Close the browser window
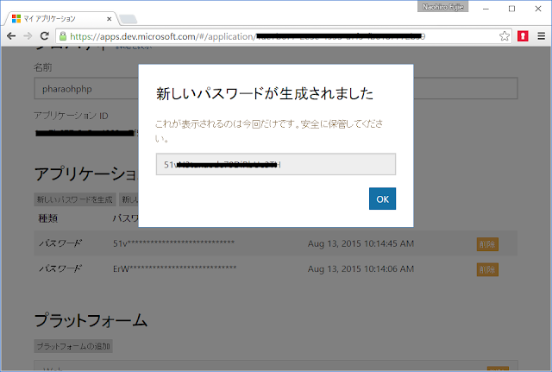This screenshot has height=372, width=552. click(538, 9)
